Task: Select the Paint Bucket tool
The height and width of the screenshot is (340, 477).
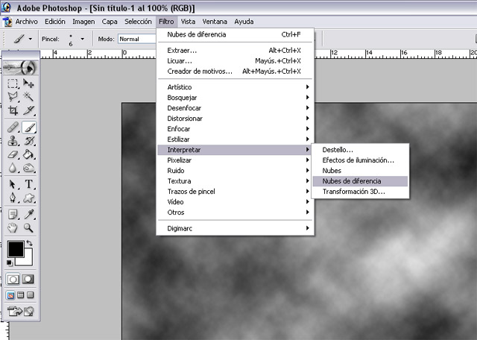Action: tap(29, 154)
